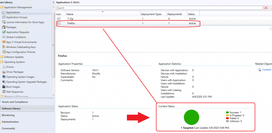The image size is (272, 133).
Task: Switch to Assets and Compliance workspace
Action: point(15,102)
